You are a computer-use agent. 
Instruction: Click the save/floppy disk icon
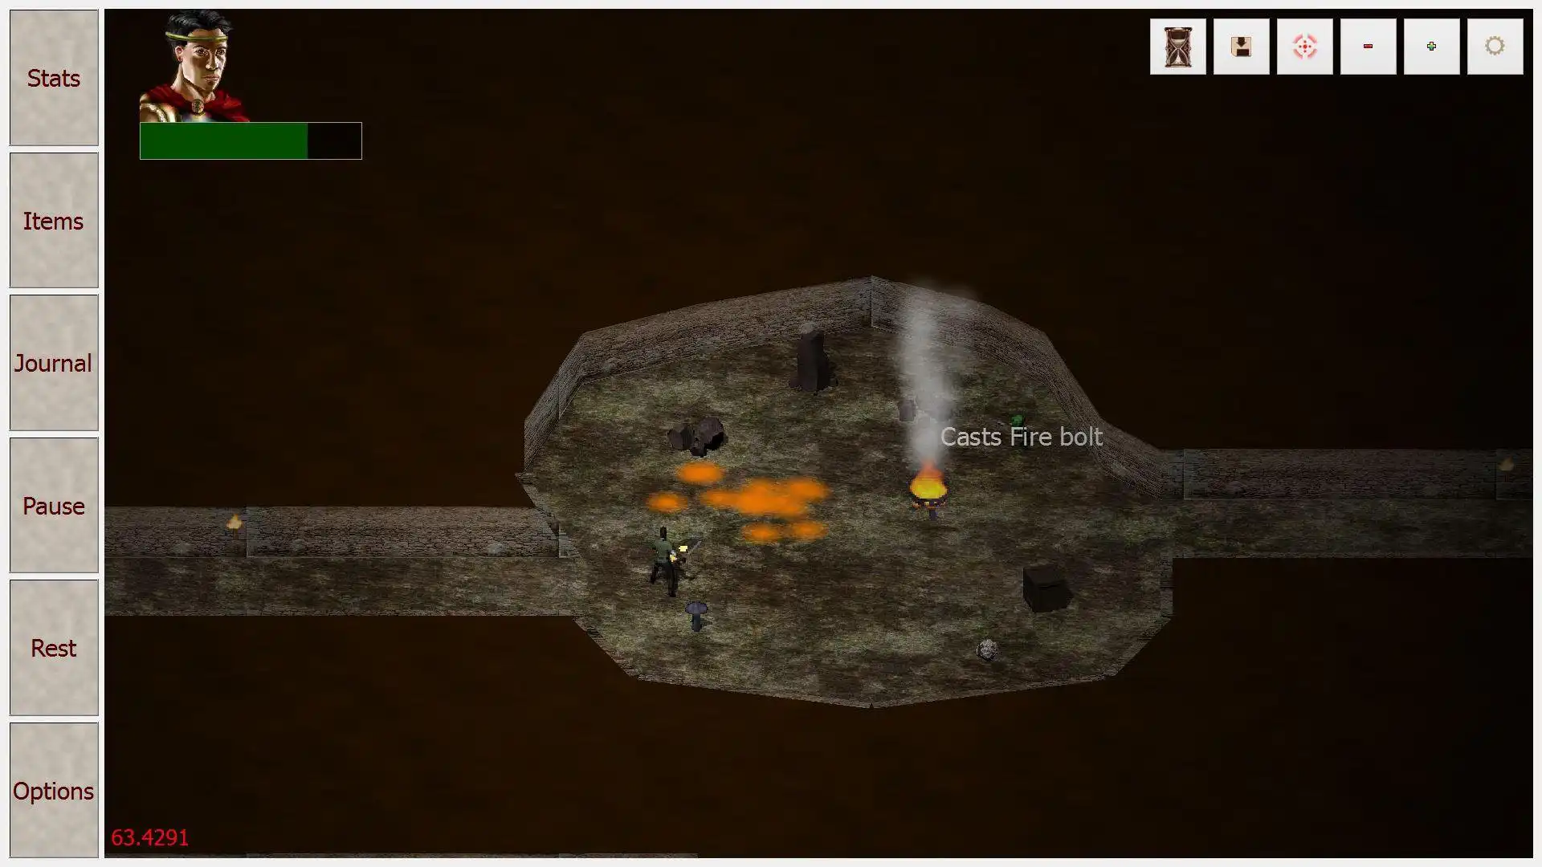[x=1240, y=46]
